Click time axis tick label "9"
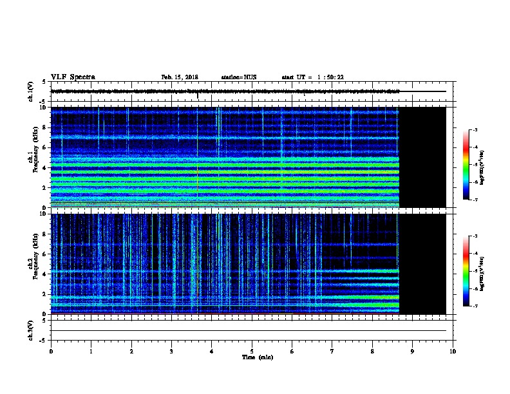Image resolution: width=510 pixels, height=394 pixels. pyautogui.click(x=412, y=352)
